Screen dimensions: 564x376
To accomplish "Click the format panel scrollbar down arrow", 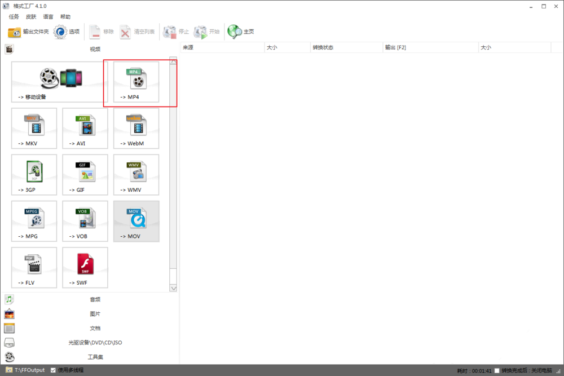I will coord(173,288).
